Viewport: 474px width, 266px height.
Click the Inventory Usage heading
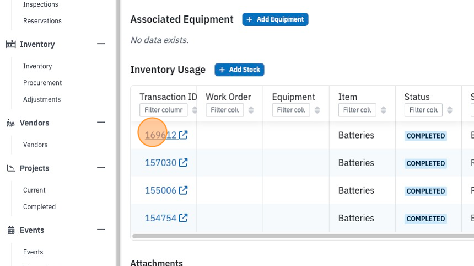point(168,70)
